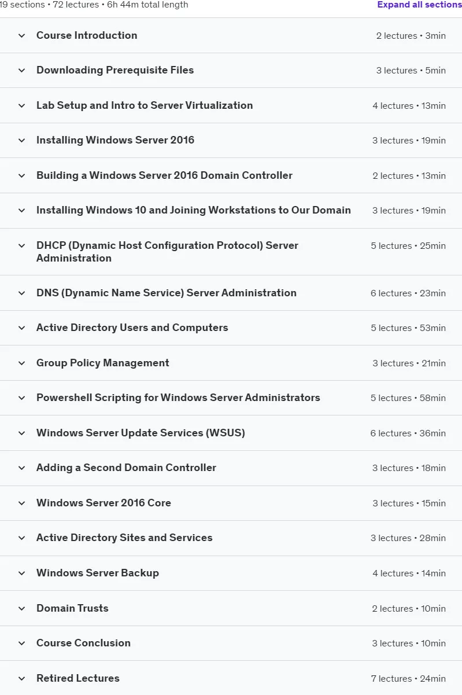Open Lab Setup and Intro to Server Virtualization chevron
The width and height of the screenshot is (462, 695).
22,105
